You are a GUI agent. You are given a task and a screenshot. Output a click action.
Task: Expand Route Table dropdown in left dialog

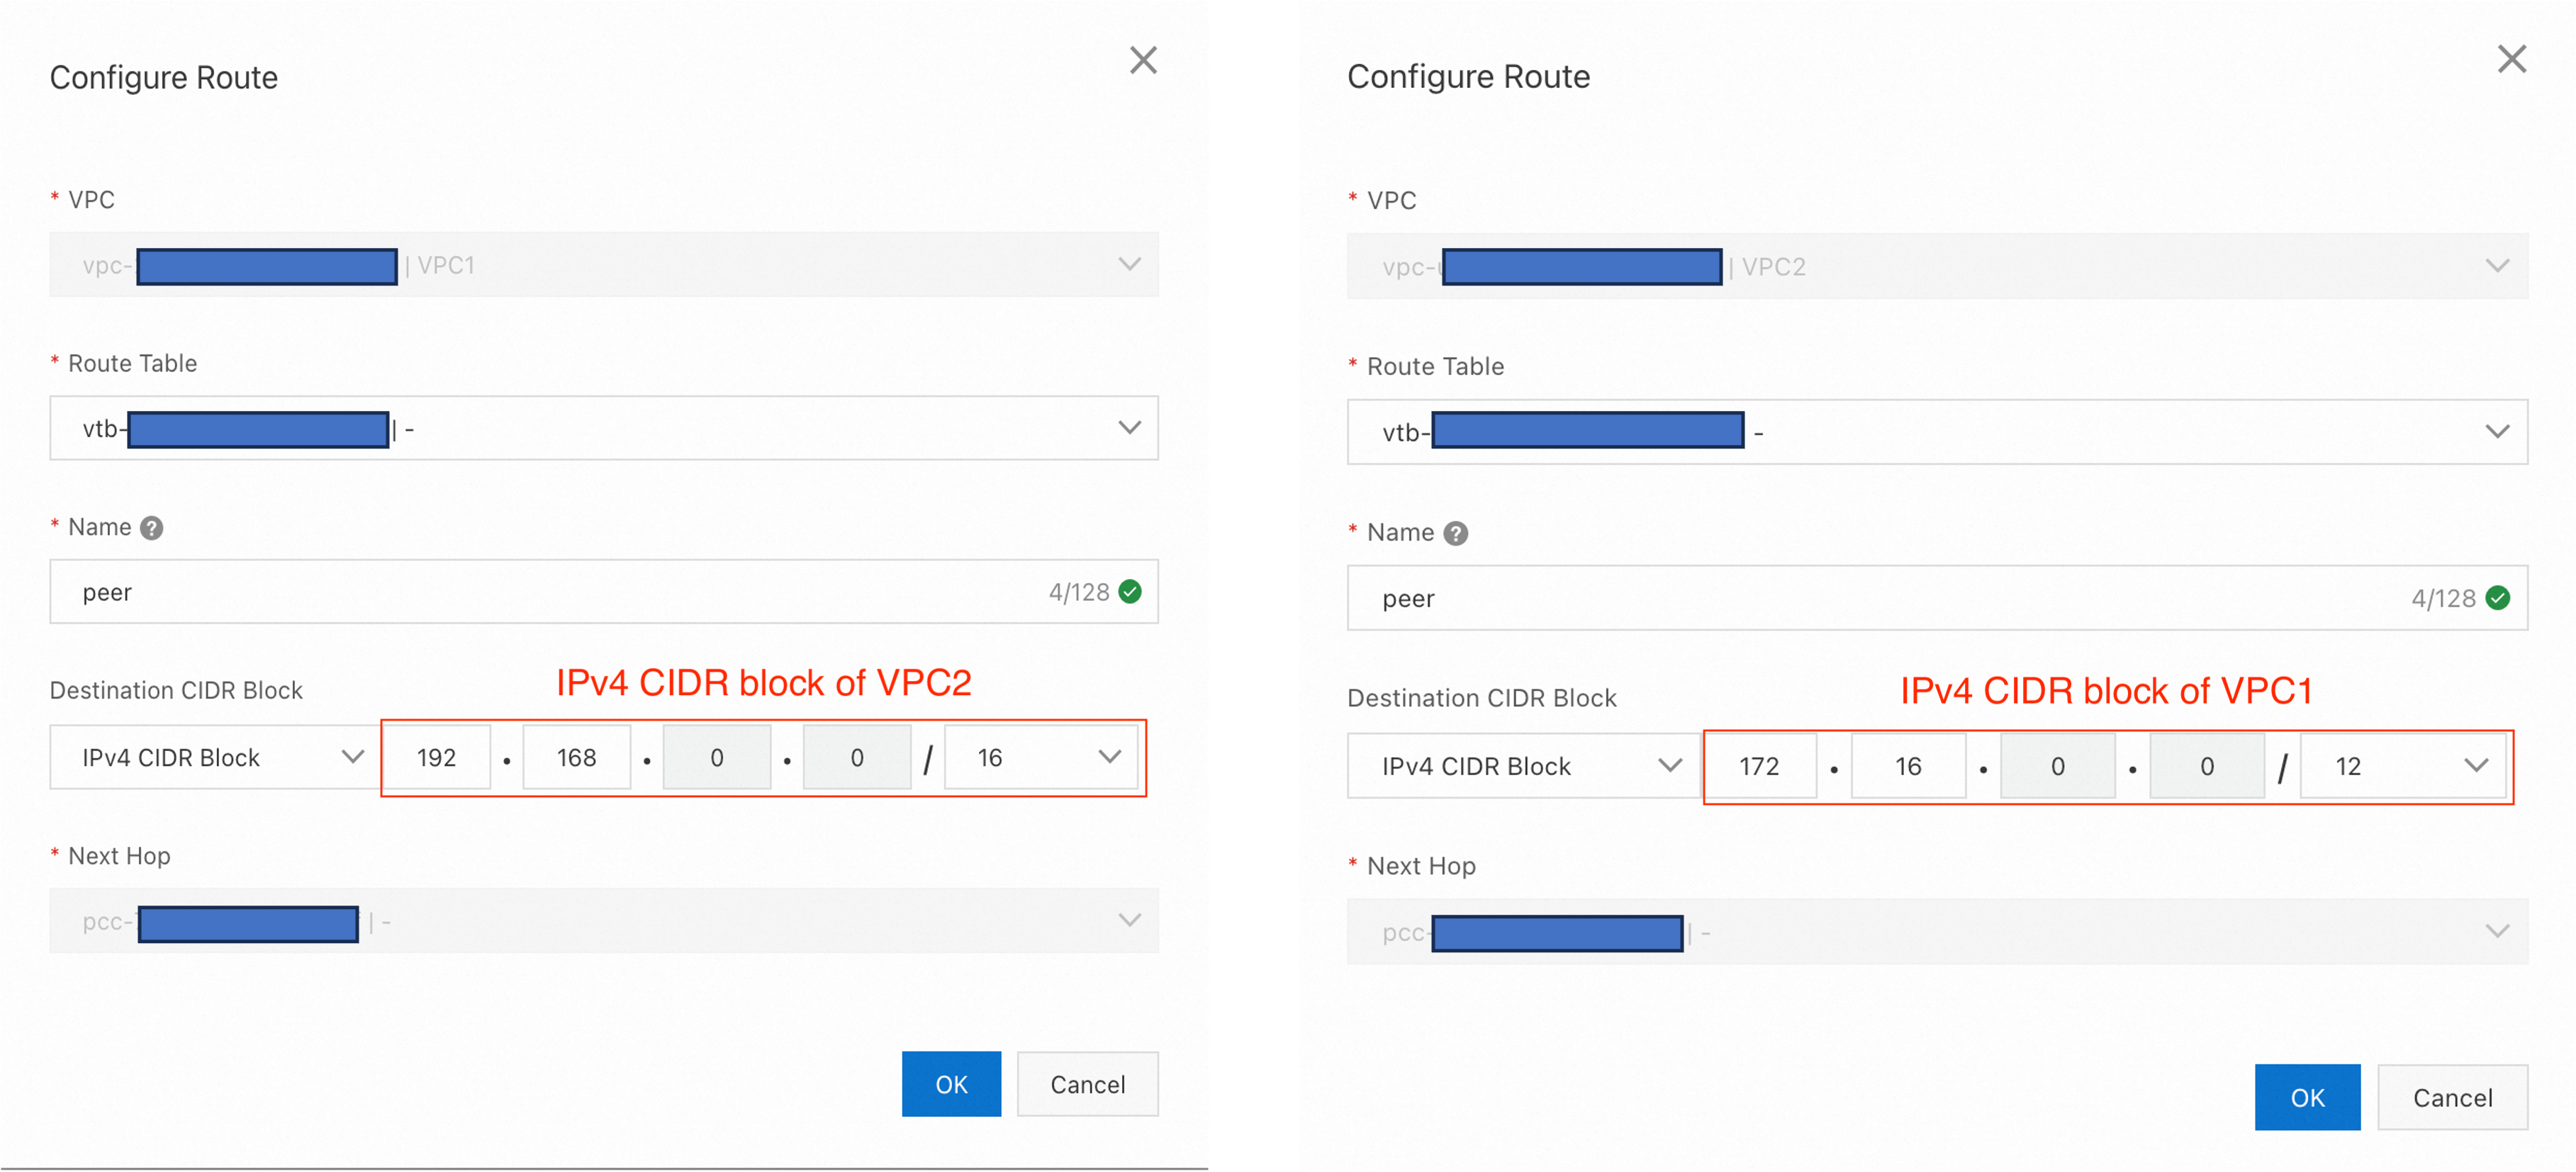click(x=604, y=428)
